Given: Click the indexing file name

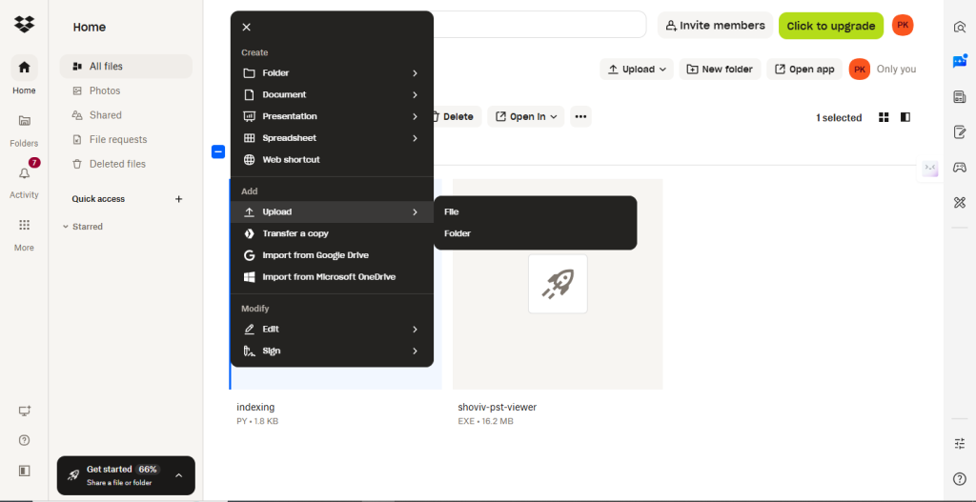Looking at the screenshot, I should 255,407.
